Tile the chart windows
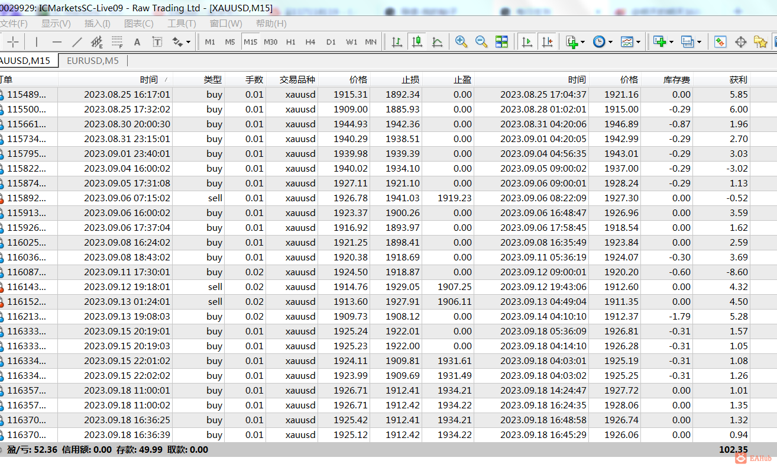 (x=501, y=42)
